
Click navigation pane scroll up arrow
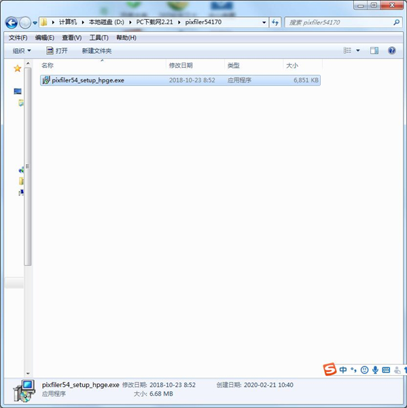28,63
